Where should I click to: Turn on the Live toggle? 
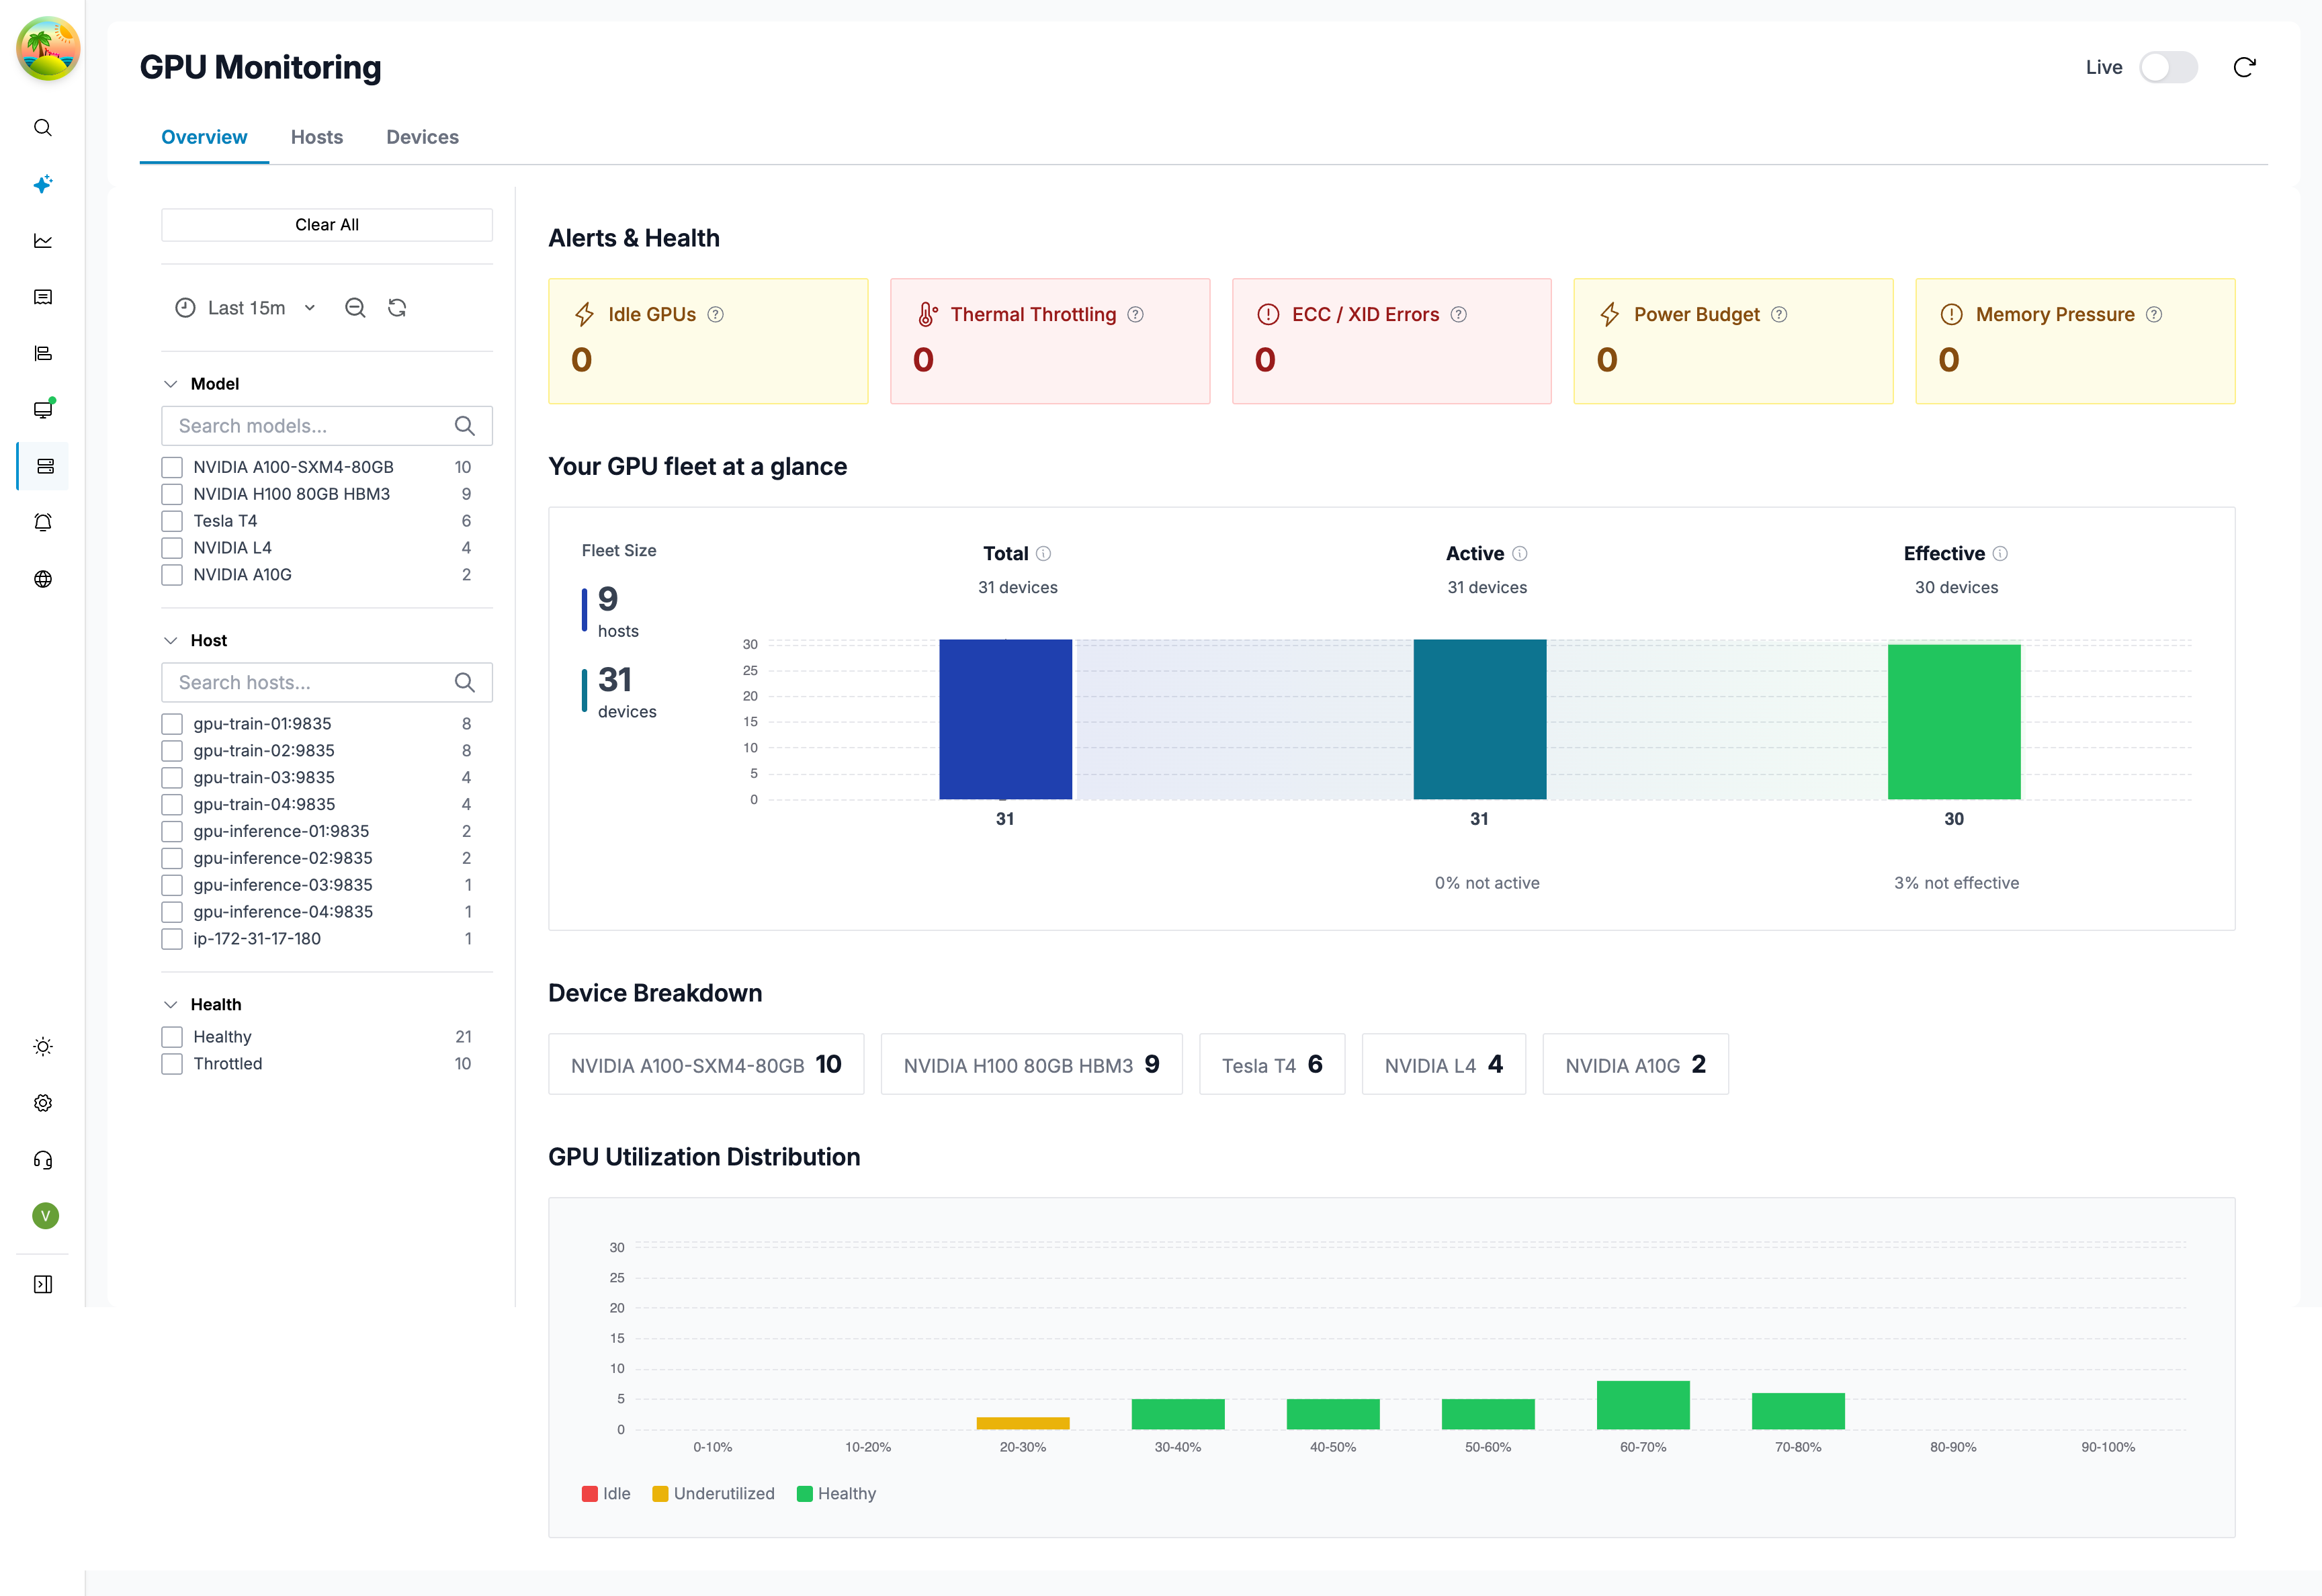[2168, 67]
